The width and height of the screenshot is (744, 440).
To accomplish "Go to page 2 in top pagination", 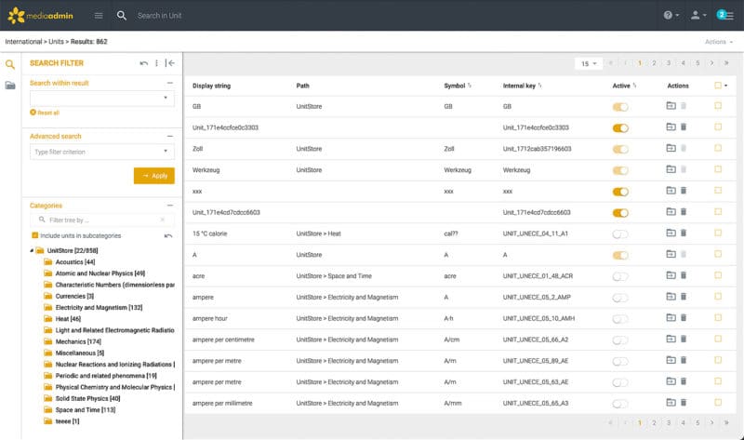I will click(x=654, y=63).
